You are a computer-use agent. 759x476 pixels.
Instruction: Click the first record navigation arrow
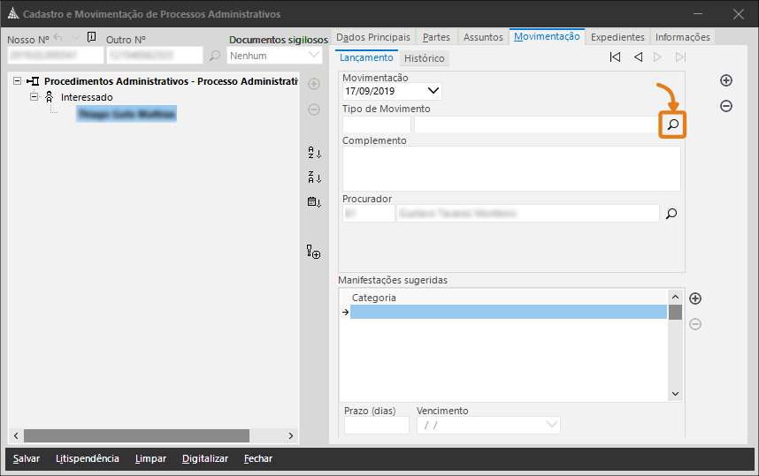tap(615, 57)
